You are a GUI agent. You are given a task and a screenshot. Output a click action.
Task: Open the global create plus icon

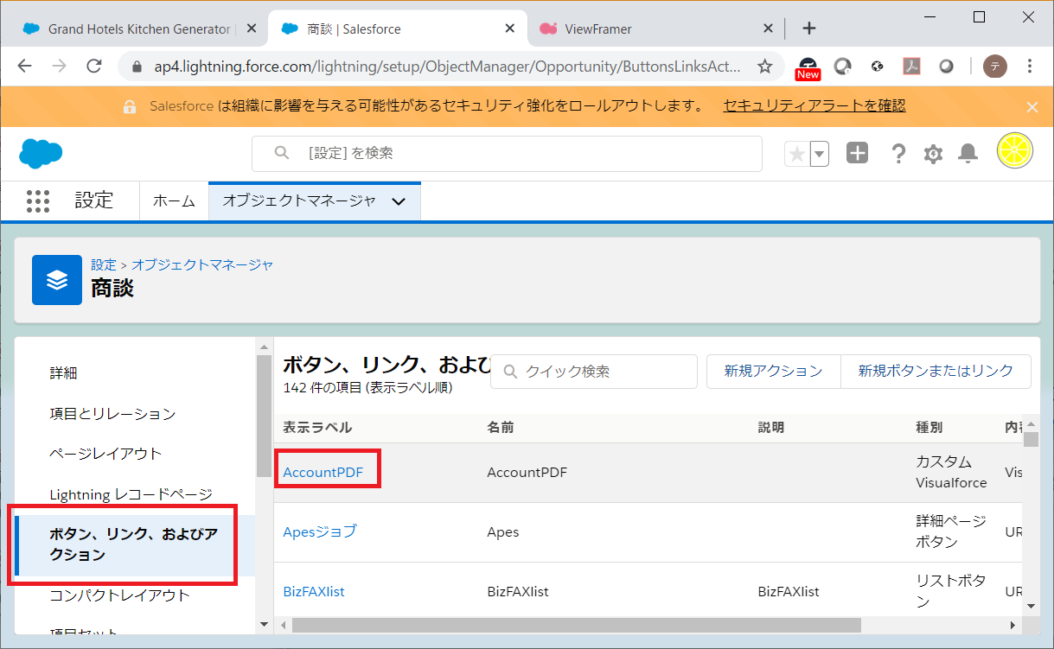pyautogui.click(x=856, y=154)
